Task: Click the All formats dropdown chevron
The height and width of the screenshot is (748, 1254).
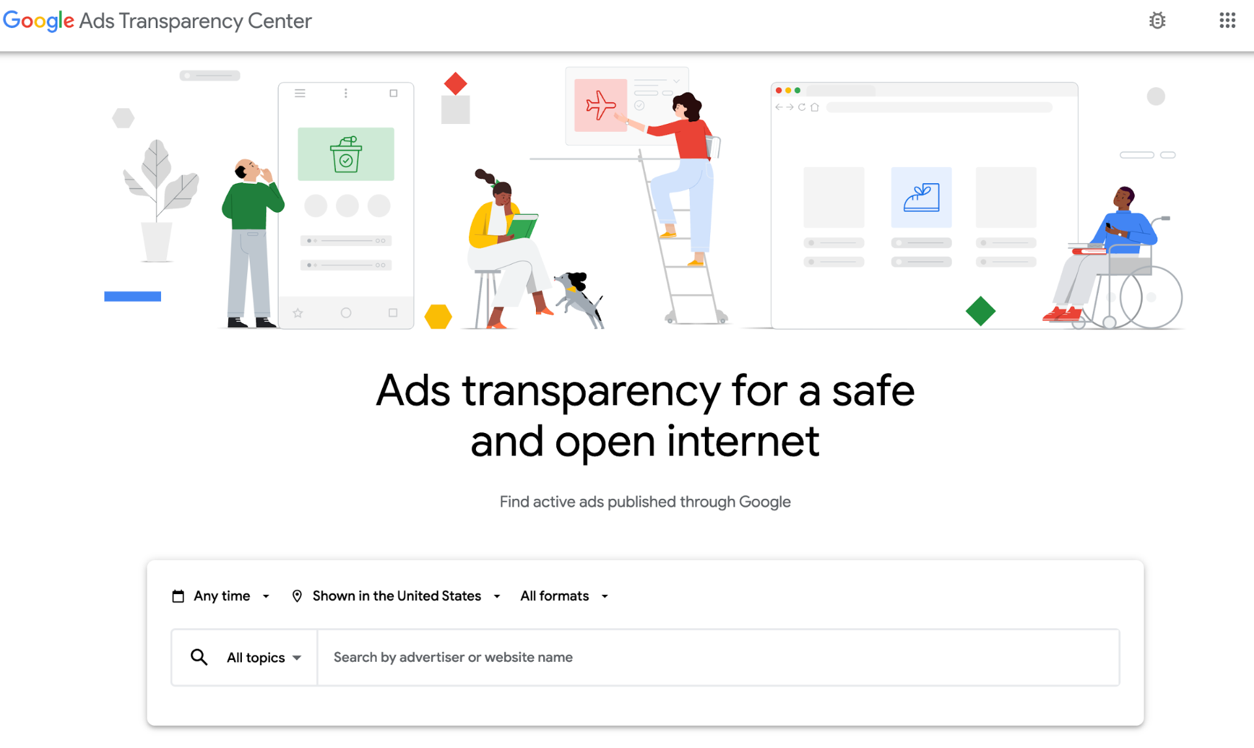Action: 606,596
